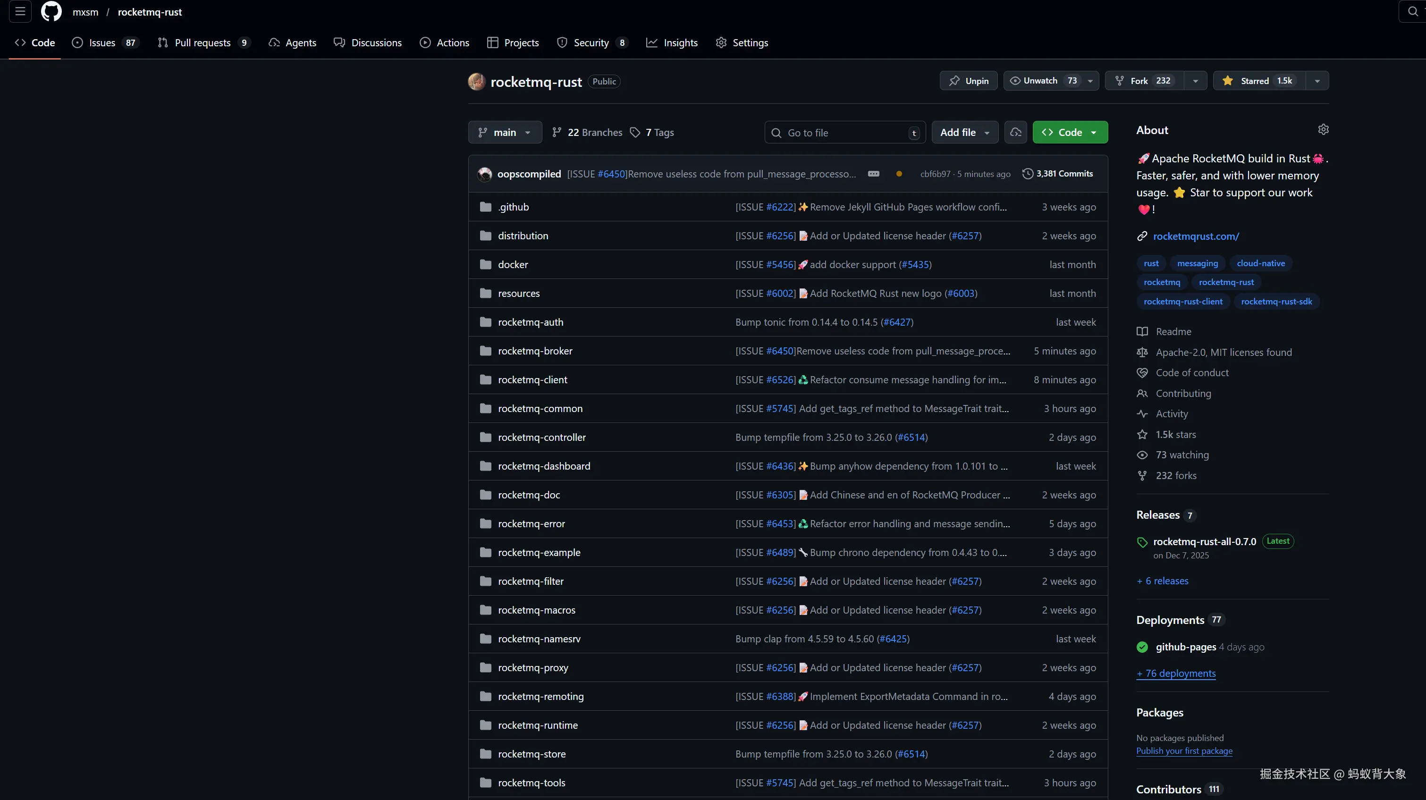
Task: Expand the green Code dropdown
Action: pyautogui.click(x=1070, y=132)
